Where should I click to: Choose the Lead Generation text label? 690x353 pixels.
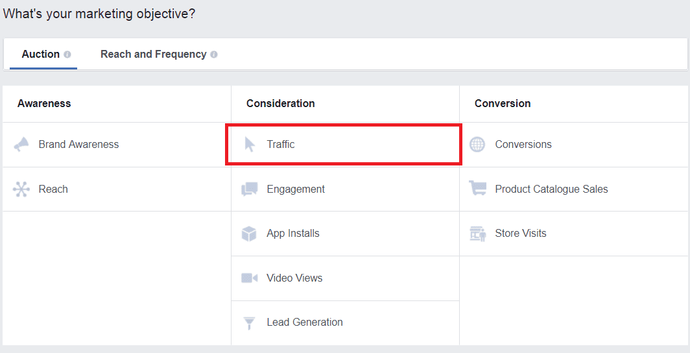(x=305, y=323)
